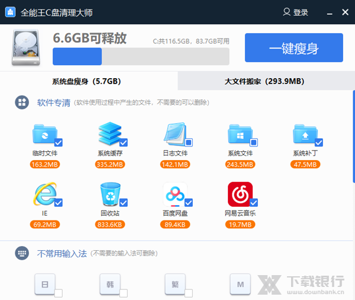355x300 pixels.
Task: Click the Korean 韩 input method icon
Action: pos(110,284)
